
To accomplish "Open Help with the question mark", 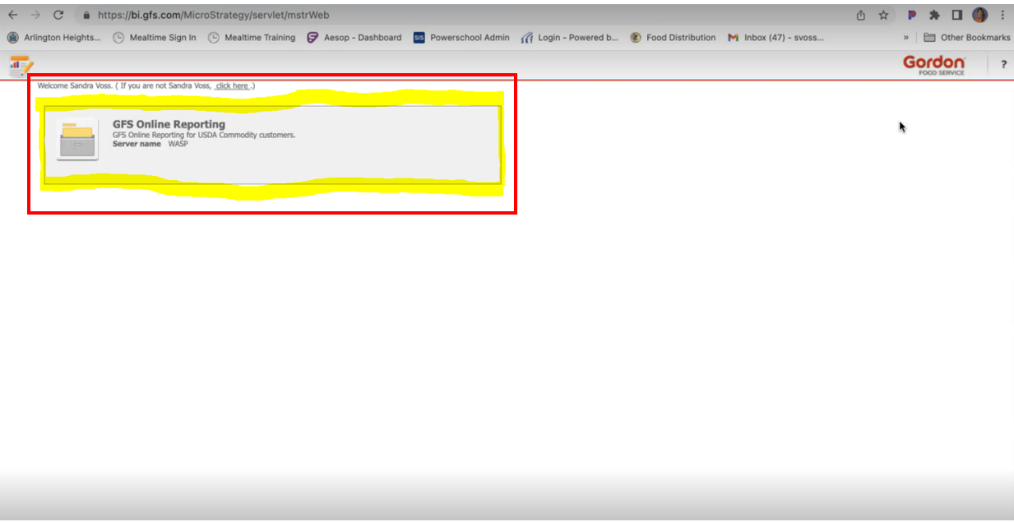I will coord(1003,65).
